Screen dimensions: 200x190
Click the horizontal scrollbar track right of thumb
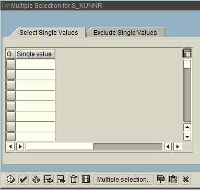(128, 147)
